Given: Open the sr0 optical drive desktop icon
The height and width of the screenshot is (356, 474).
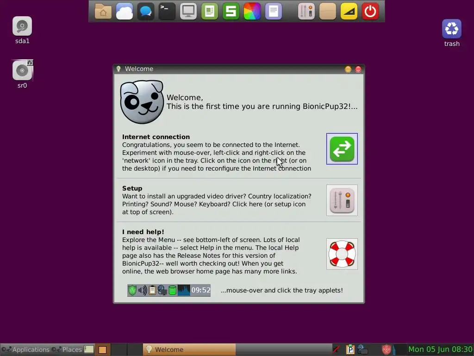Looking at the screenshot, I should pyautogui.click(x=22, y=70).
